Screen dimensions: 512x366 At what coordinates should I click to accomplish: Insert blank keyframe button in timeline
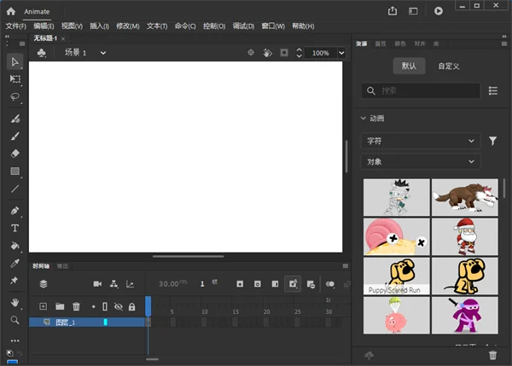pos(258,284)
